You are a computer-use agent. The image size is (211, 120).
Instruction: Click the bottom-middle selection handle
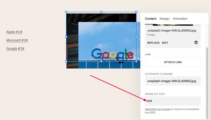coord(101,61)
